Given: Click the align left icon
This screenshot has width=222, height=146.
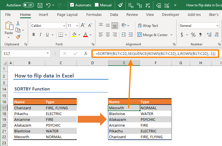Looking at the screenshot, I should 101,35.
